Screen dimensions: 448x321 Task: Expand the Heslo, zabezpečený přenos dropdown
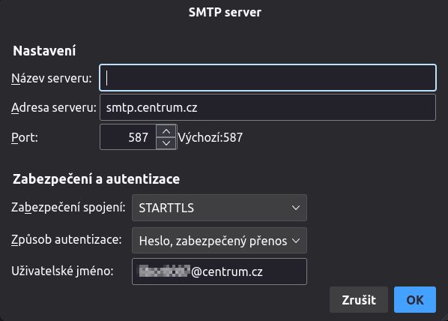coord(220,241)
